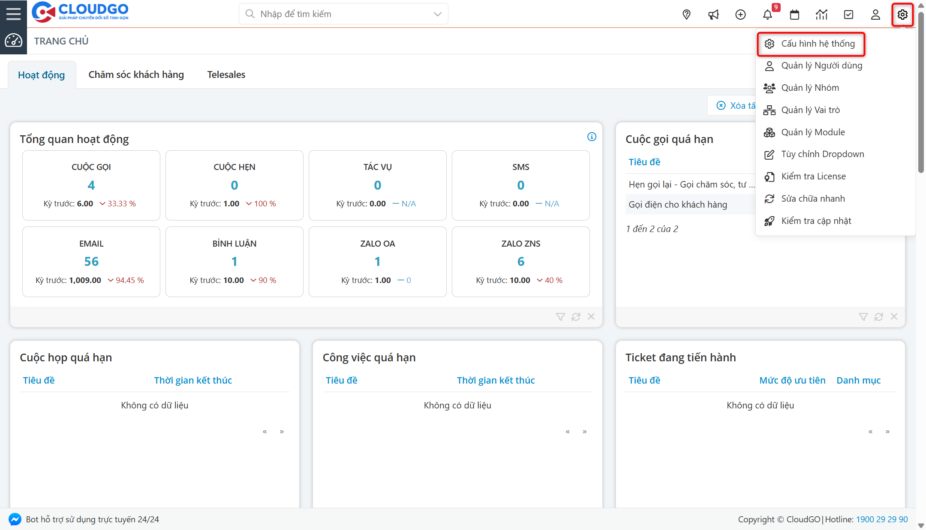Open the megaphone announcements icon
The width and height of the screenshot is (926, 530).
pyautogui.click(x=713, y=15)
